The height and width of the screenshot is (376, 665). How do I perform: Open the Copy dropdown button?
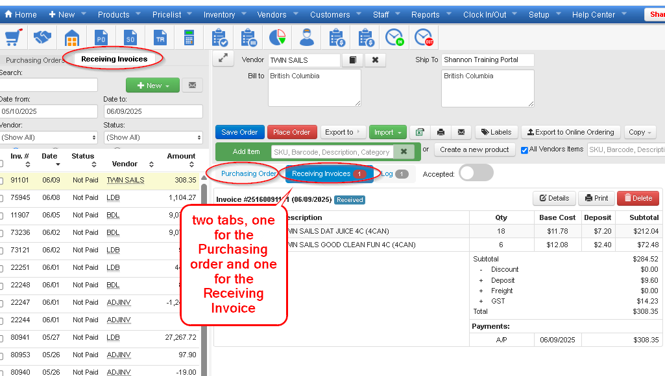pos(640,132)
